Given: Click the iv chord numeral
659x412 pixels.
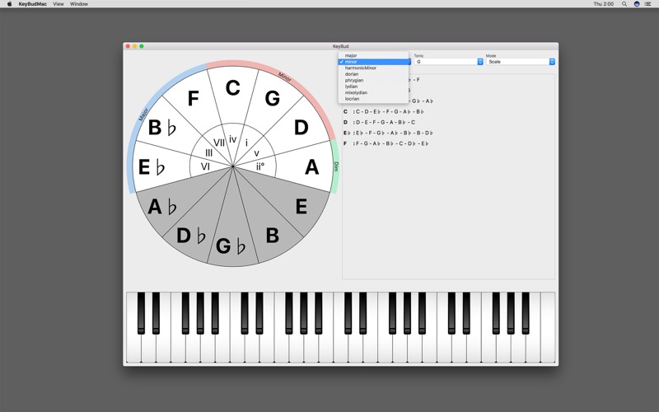Looking at the screenshot, I should [232, 139].
